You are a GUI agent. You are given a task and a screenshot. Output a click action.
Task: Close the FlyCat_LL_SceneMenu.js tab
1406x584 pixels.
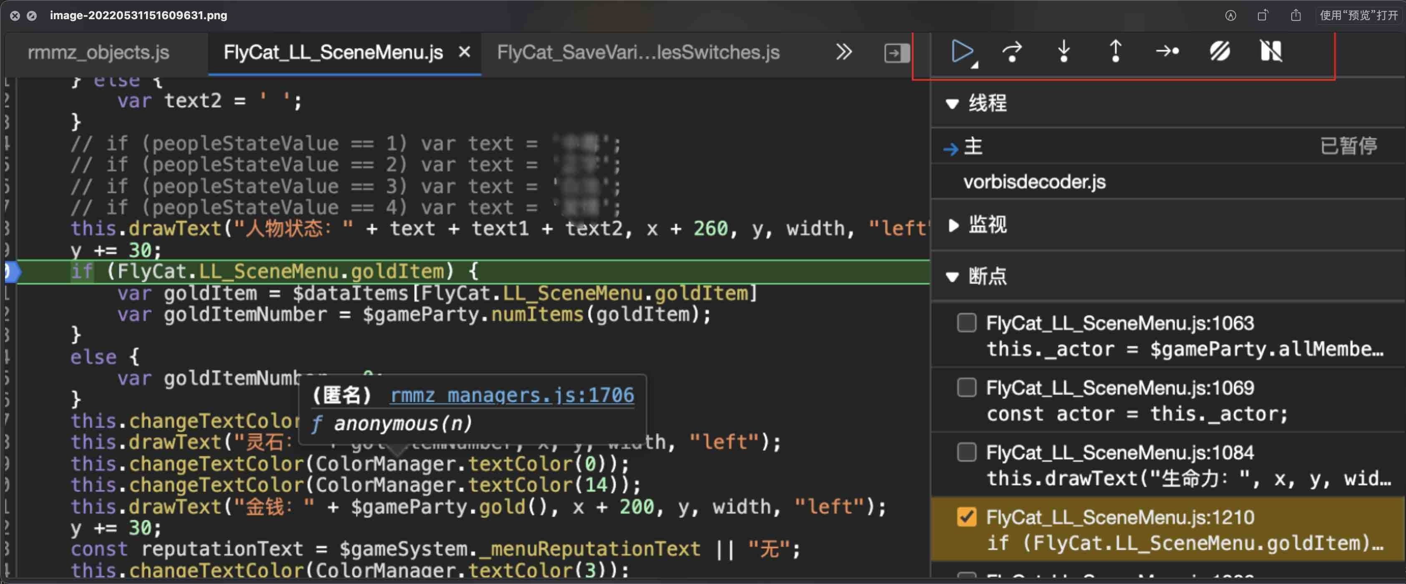click(x=464, y=53)
